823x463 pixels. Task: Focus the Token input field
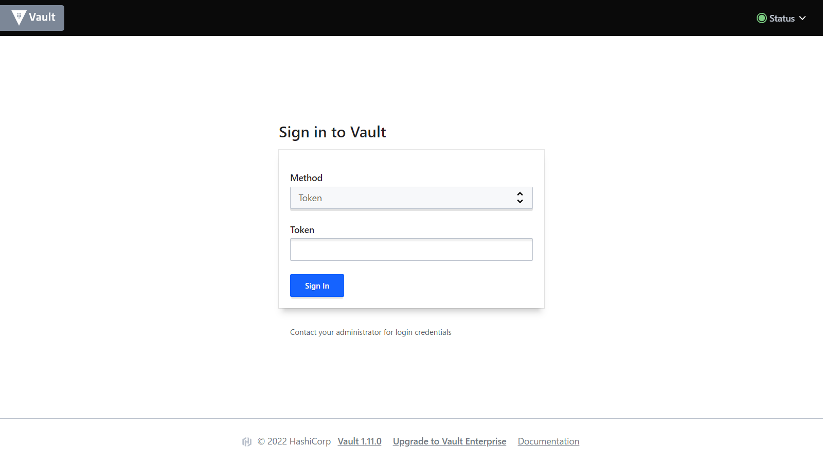pos(411,250)
